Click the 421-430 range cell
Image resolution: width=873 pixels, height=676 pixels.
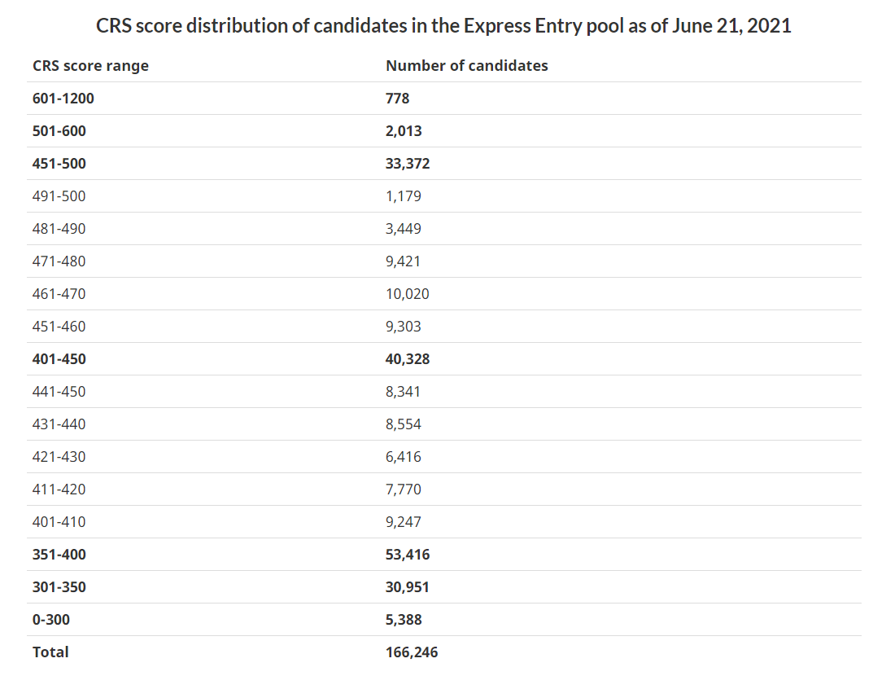point(59,457)
